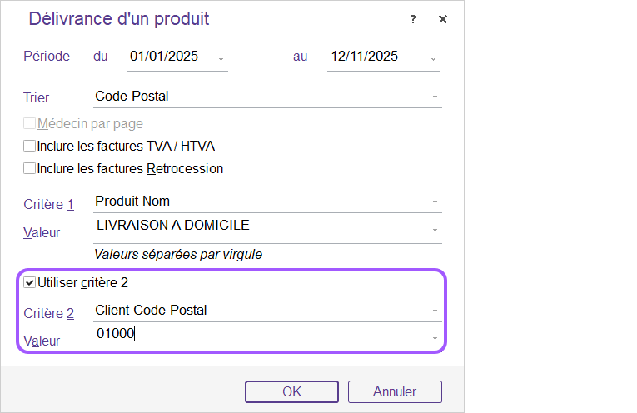Open the start date picker dropdown
This screenshot has width=637, height=413.
click(221, 58)
